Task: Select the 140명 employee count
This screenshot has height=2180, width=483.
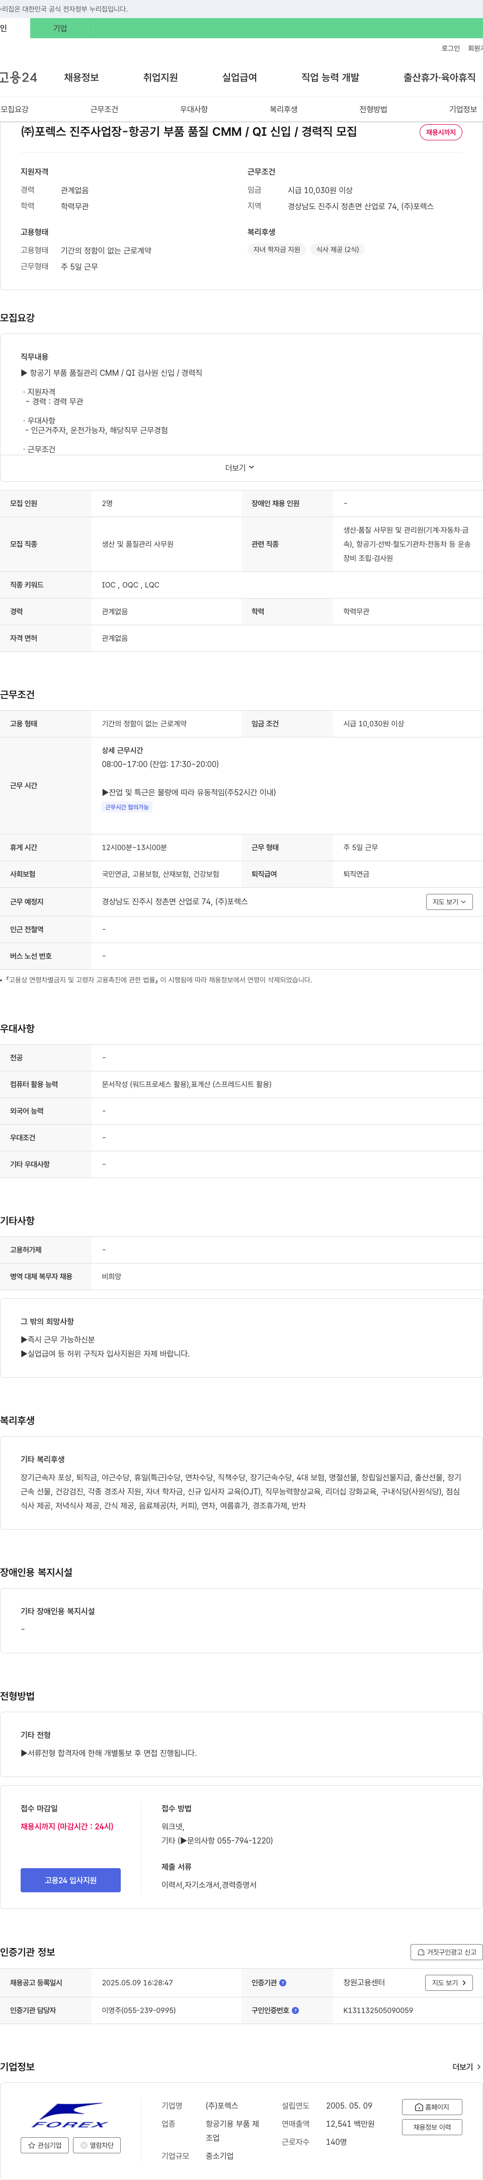Action: (x=337, y=2142)
